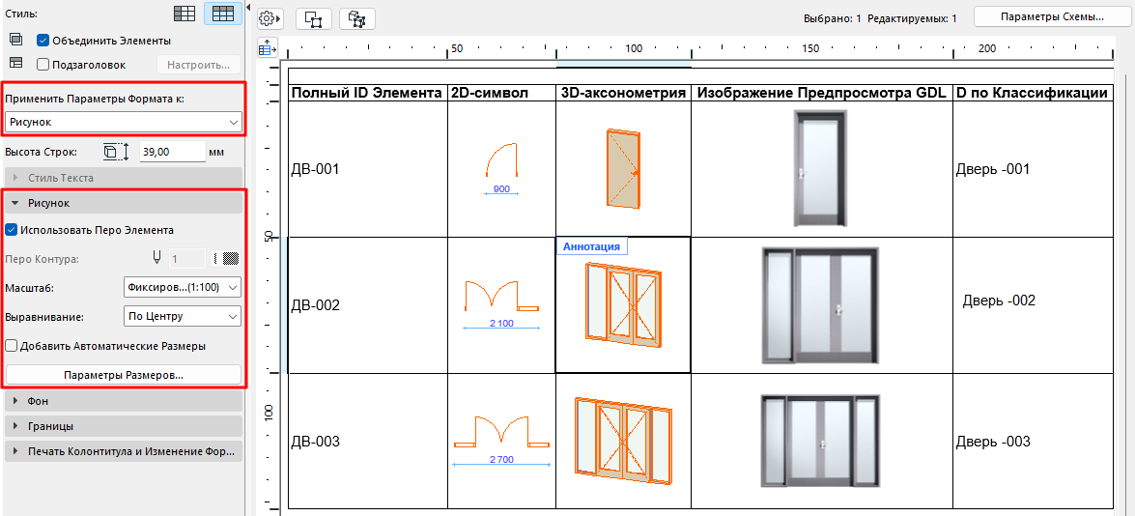Click the 3D-аксонометрия column header
The image size is (1135, 516).
(x=623, y=94)
